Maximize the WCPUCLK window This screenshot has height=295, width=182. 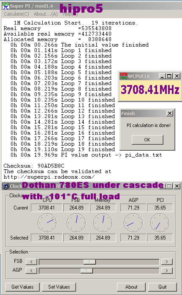(x=169, y=76)
